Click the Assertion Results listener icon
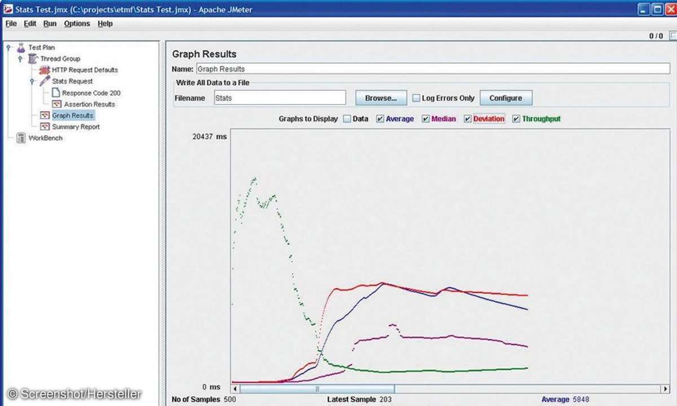The width and height of the screenshot is (677, 406). click(x=56, y=104)
